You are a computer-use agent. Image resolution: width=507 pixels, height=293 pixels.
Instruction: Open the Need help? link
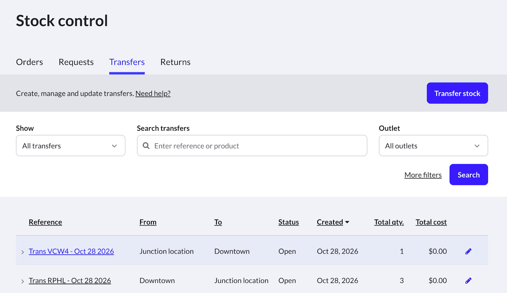pyautogui.click(x=153, y=93)
